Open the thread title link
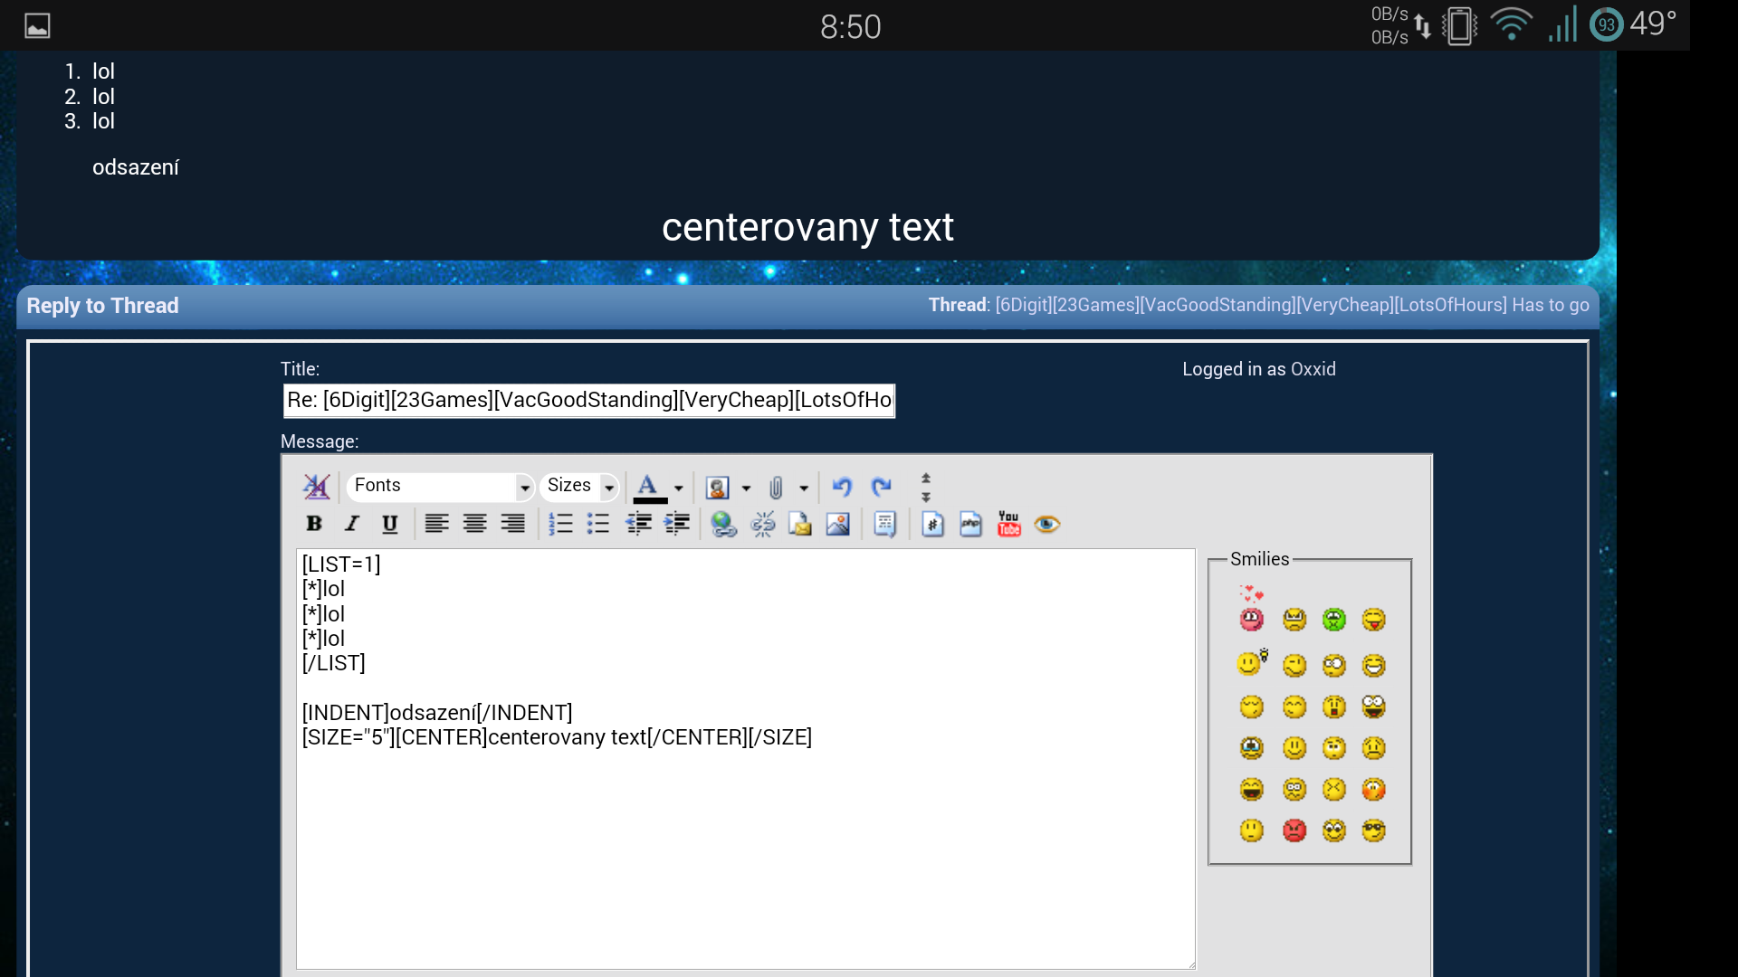1738x977 pixels. click(1292, 305)
